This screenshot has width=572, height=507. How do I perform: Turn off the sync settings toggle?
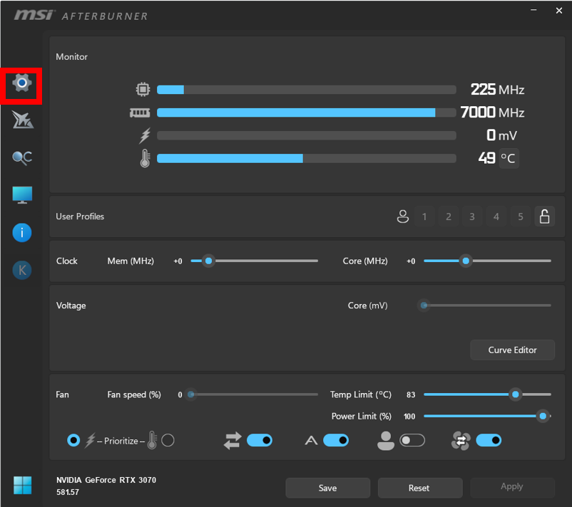(x=260, y=440)
